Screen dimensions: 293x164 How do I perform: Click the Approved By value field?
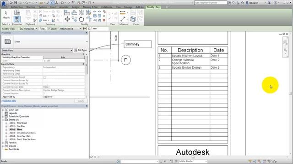tap(64, 97)
